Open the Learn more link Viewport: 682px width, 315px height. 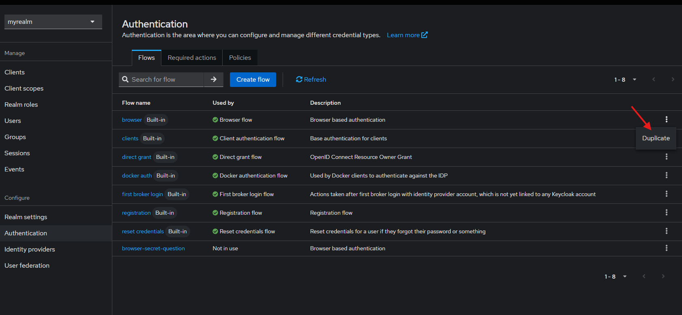click(x=407, y=35)
